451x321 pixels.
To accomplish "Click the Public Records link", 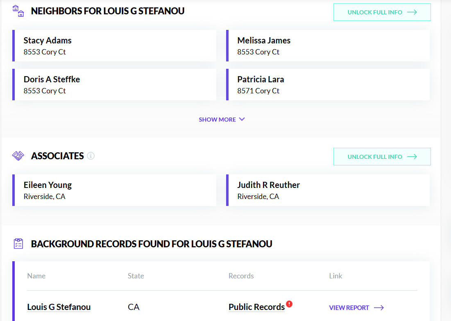I will pos(257,307).
